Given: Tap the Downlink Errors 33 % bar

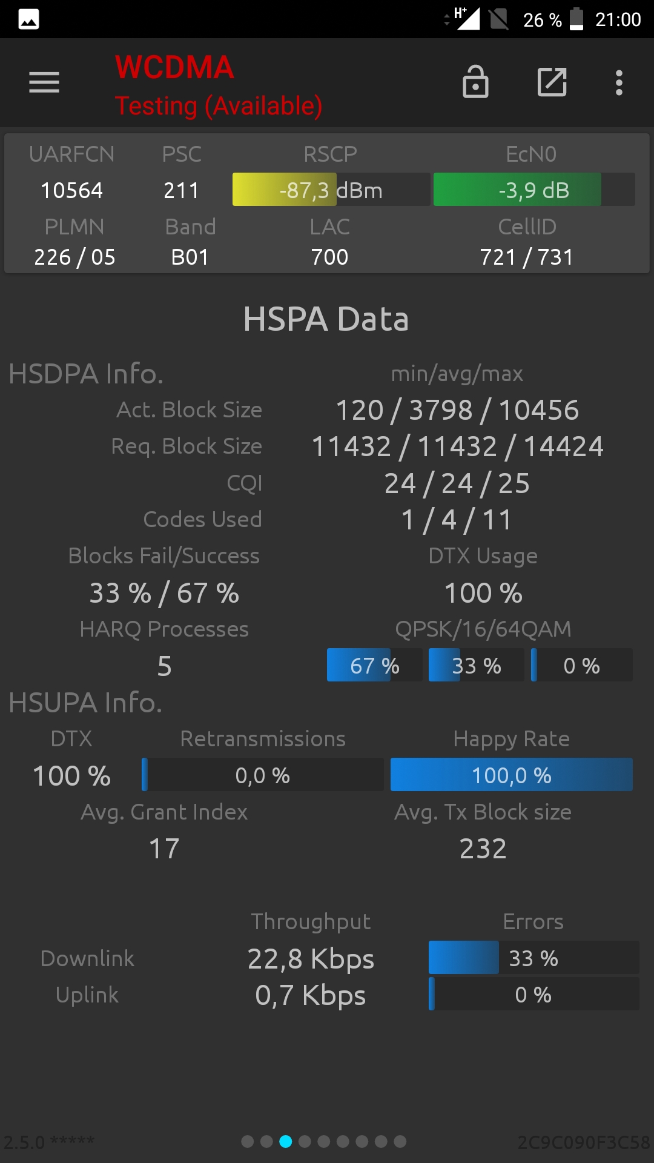Looking at the screenshot, I should pos(533,958).
